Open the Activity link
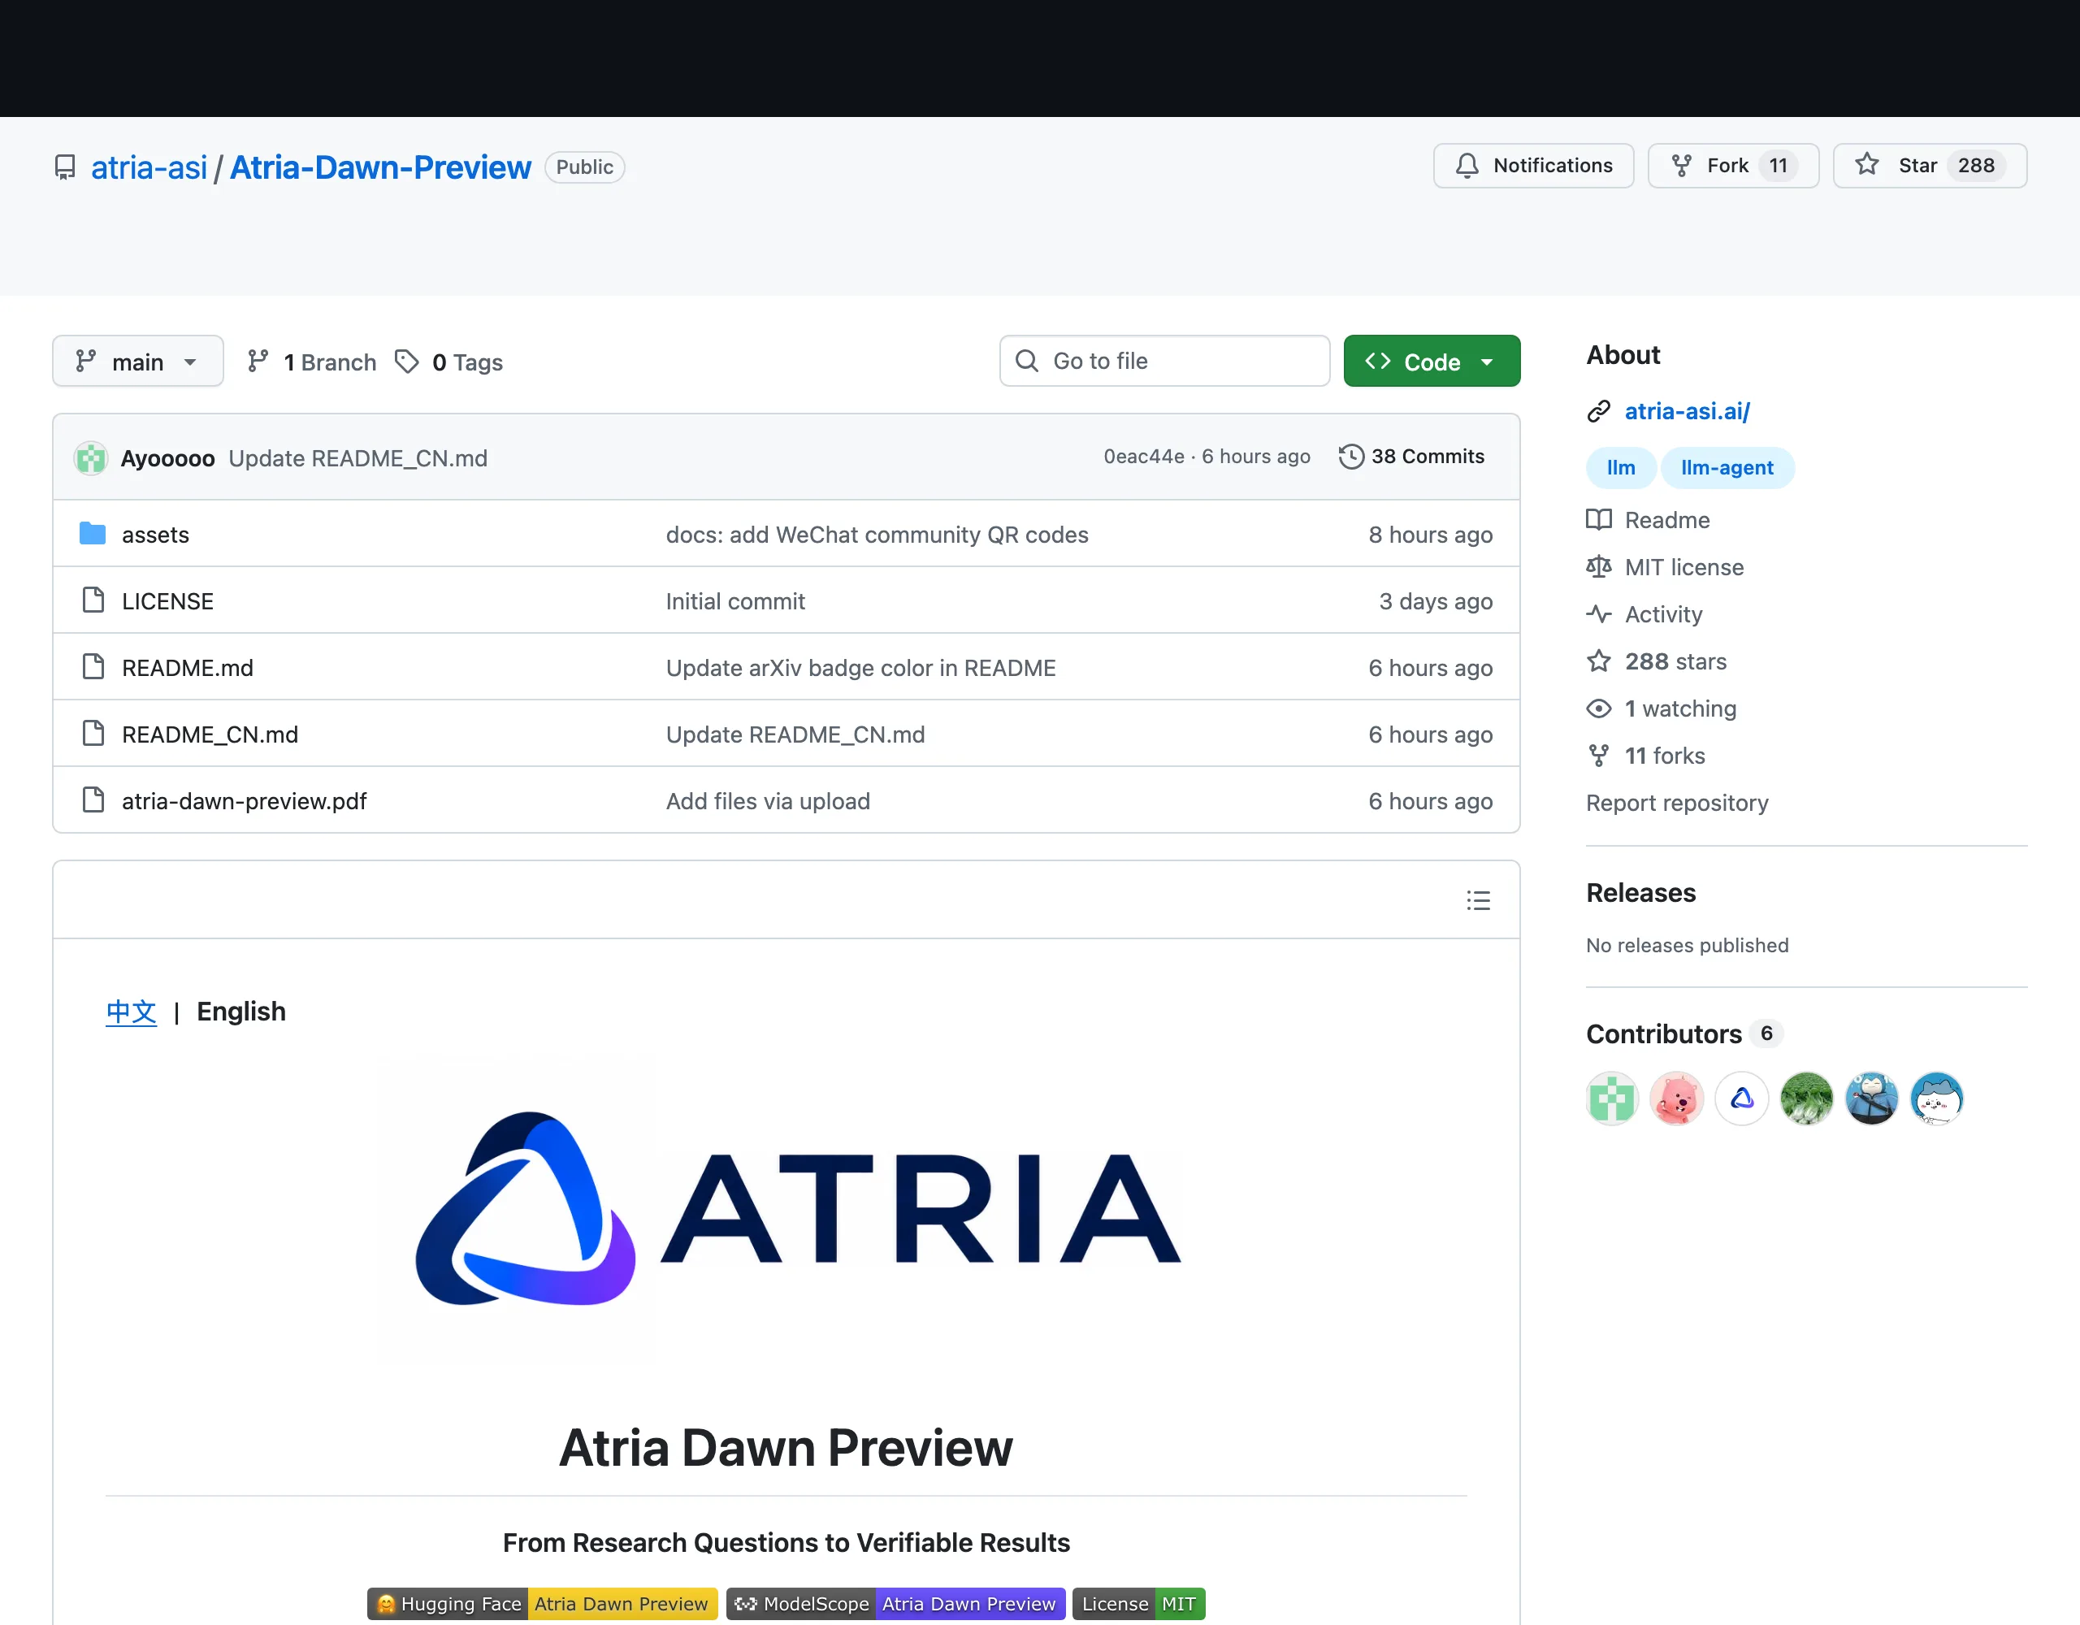Screen dimensions: 2080x1625 pos(1664,614)
